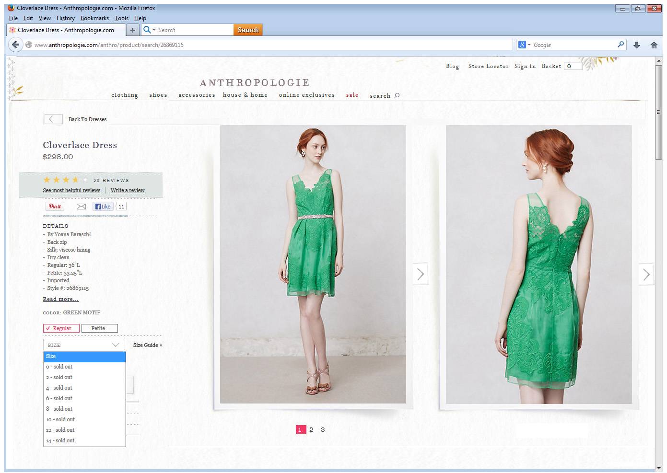Viewport: 667px width, 473px height.
Task: Go Back To Dresses
Action: 87,119
